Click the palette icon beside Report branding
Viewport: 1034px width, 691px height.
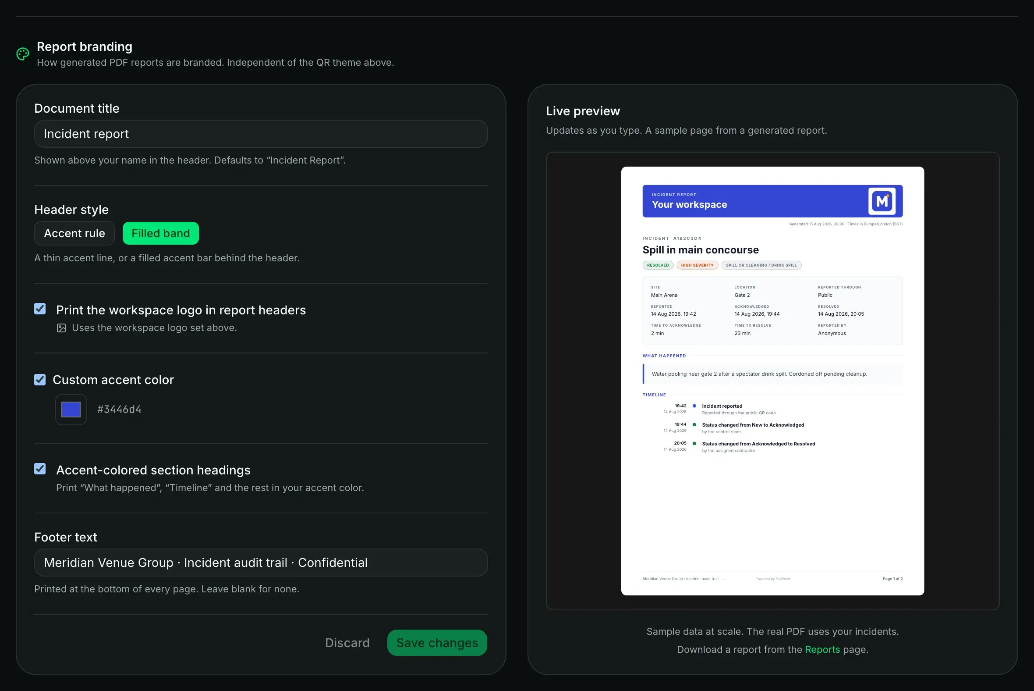pyautogui.click(x=23, y=54)
